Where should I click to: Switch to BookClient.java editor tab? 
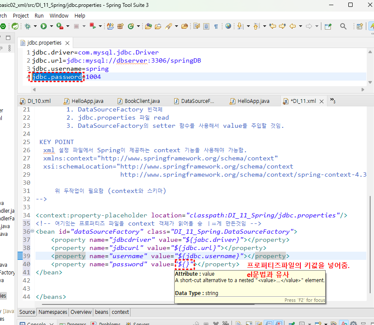pos(139,101)
